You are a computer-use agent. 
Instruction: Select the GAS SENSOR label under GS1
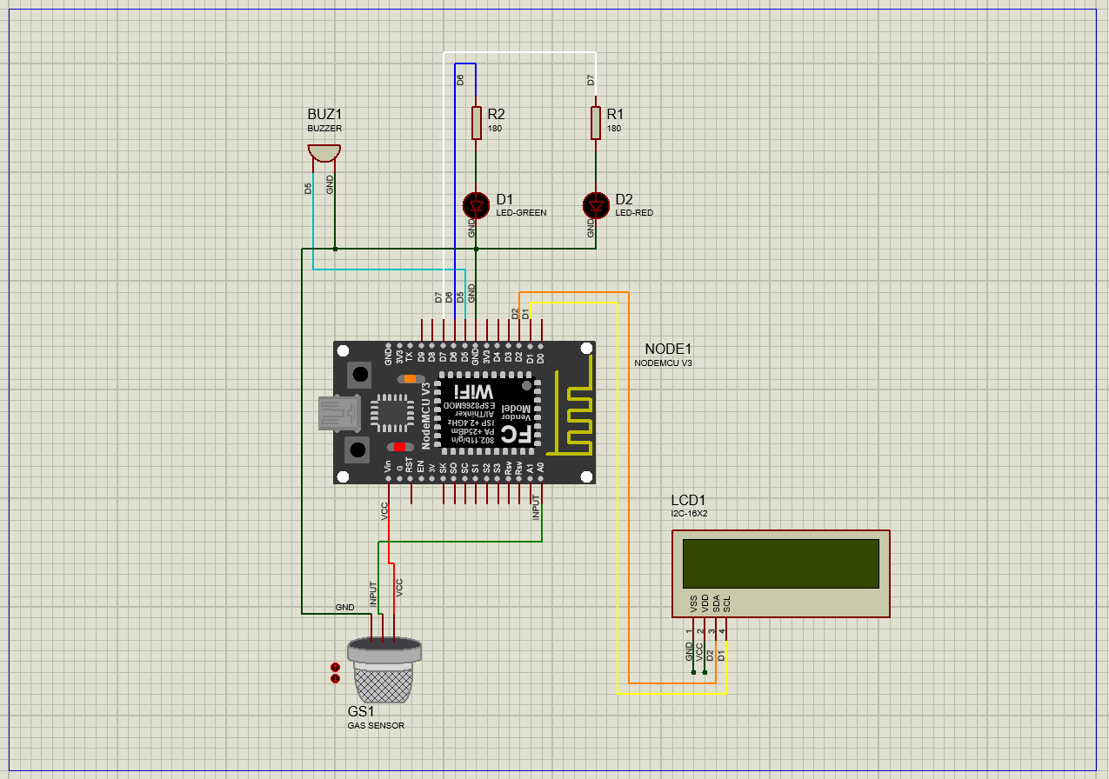point(376,725)
